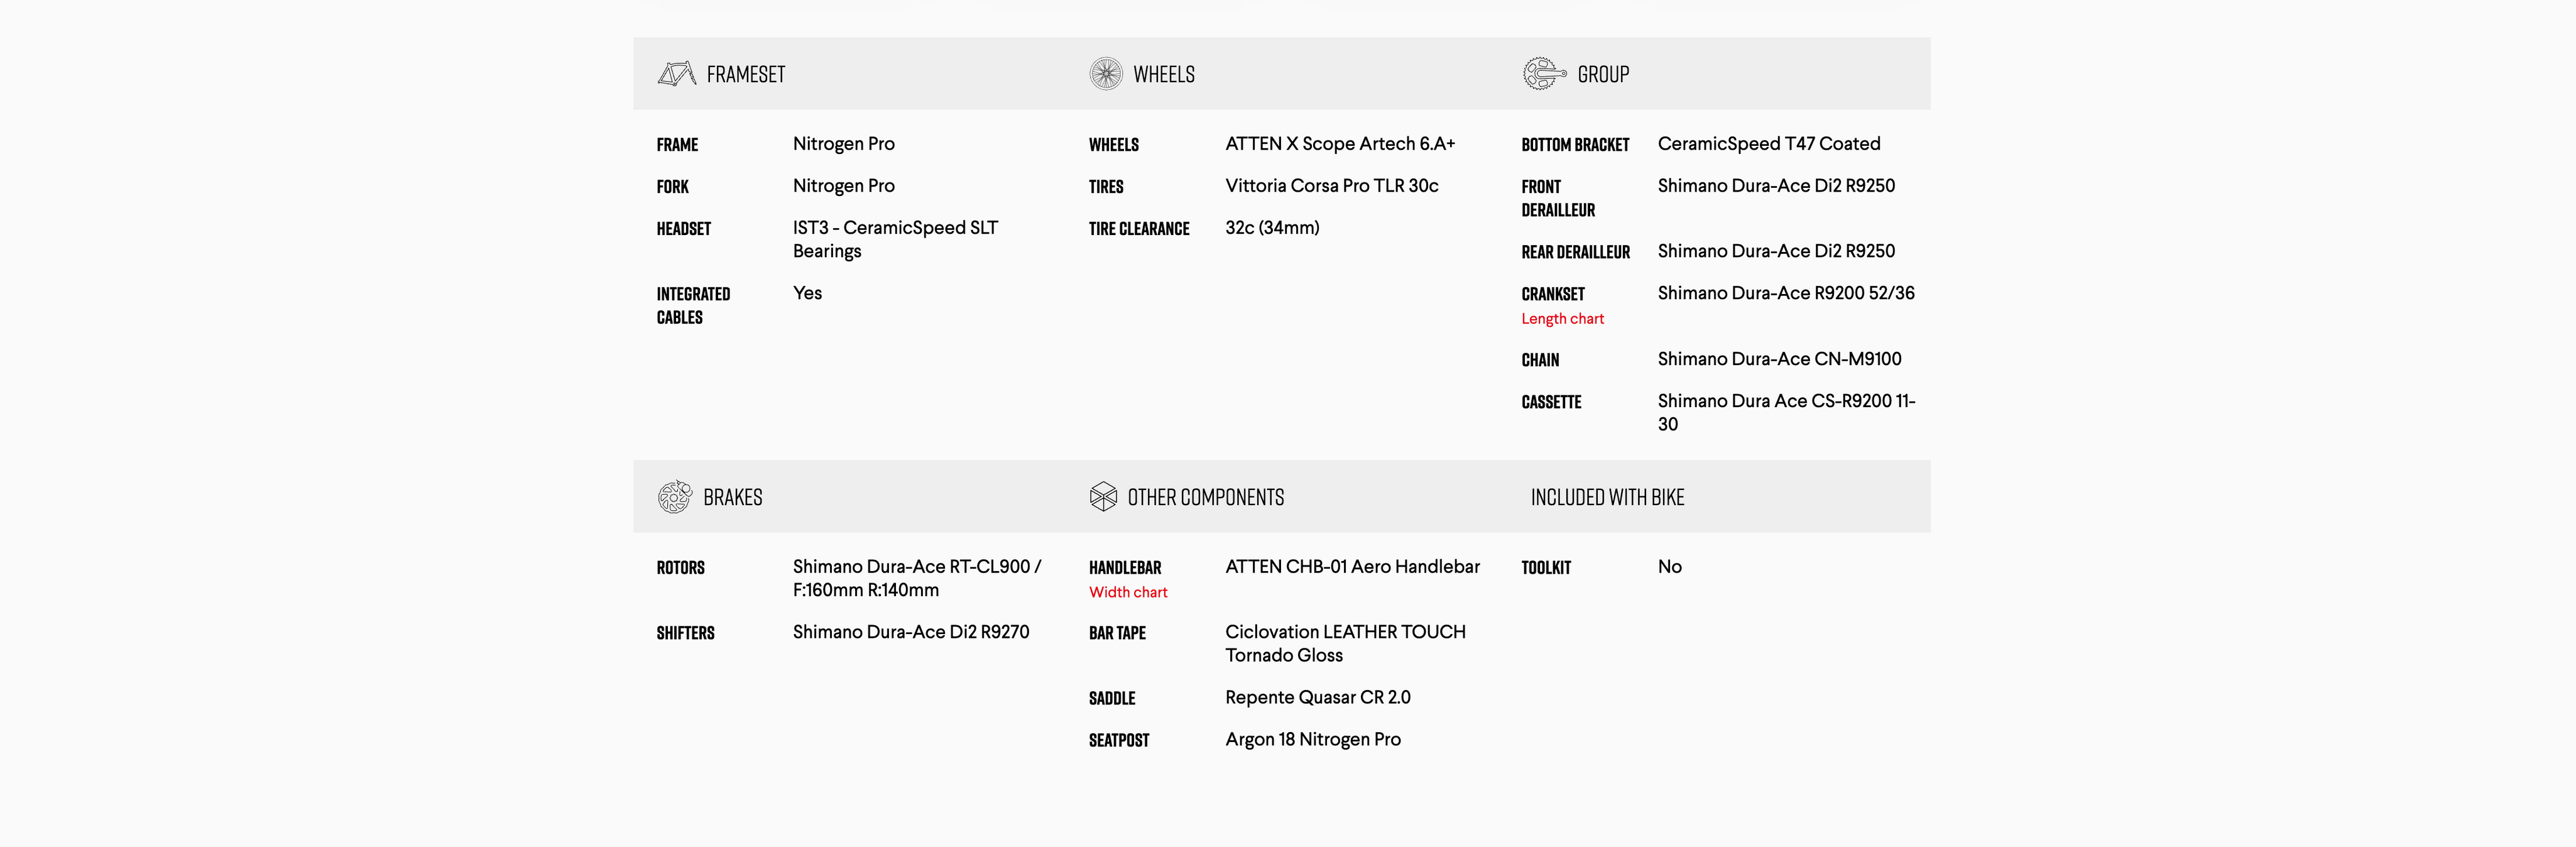2576x847 pixels.
Task: Select the GROUP section heading
Action: [1603, 75]
